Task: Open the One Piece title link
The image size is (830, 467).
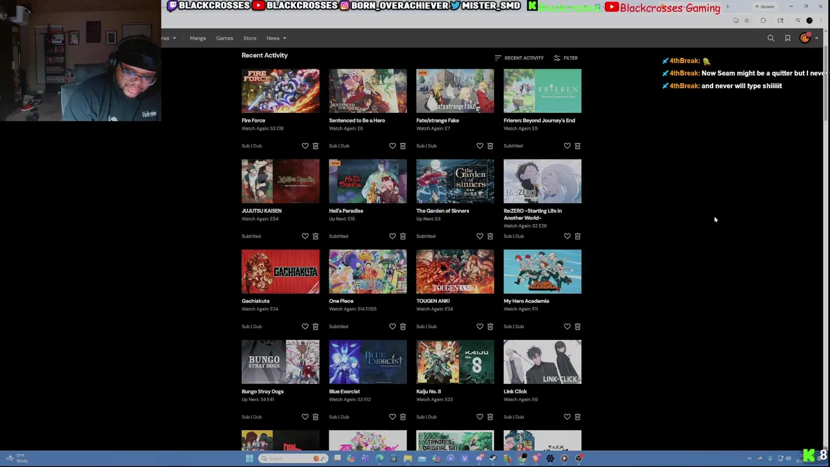Action: click(x=341, y=301)
